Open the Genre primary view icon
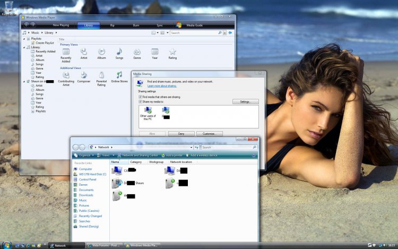The width and height of the screenshot is (398, 249). pyautogui.click(x=137, y=52)
